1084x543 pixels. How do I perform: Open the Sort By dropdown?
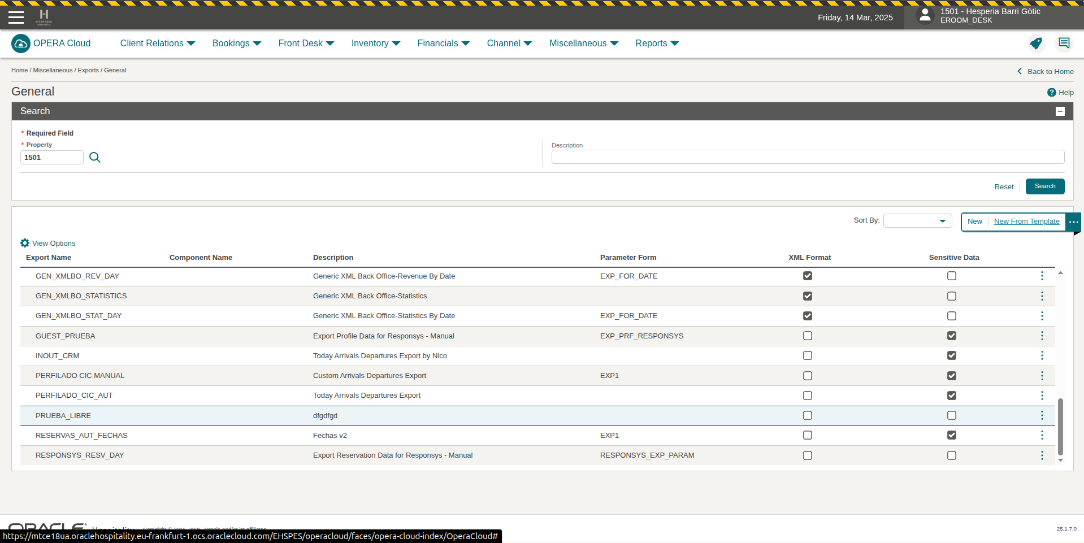[917, 221]
